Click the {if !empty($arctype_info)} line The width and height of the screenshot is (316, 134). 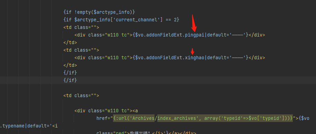pyautogui.click(x=99, y=12)
